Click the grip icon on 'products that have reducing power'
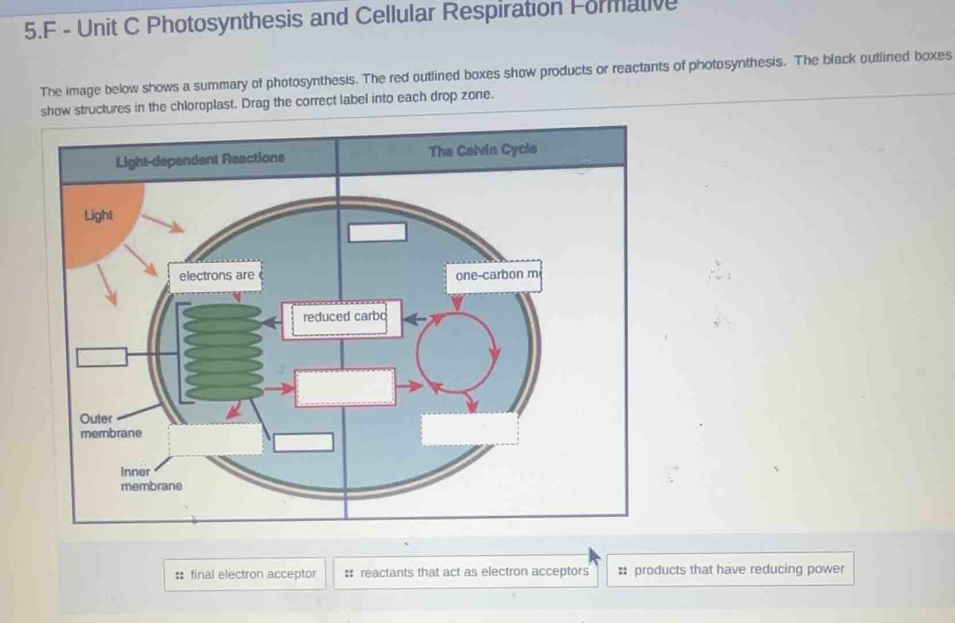Screen dimensions: 955x623 click(x=622, y=570)
